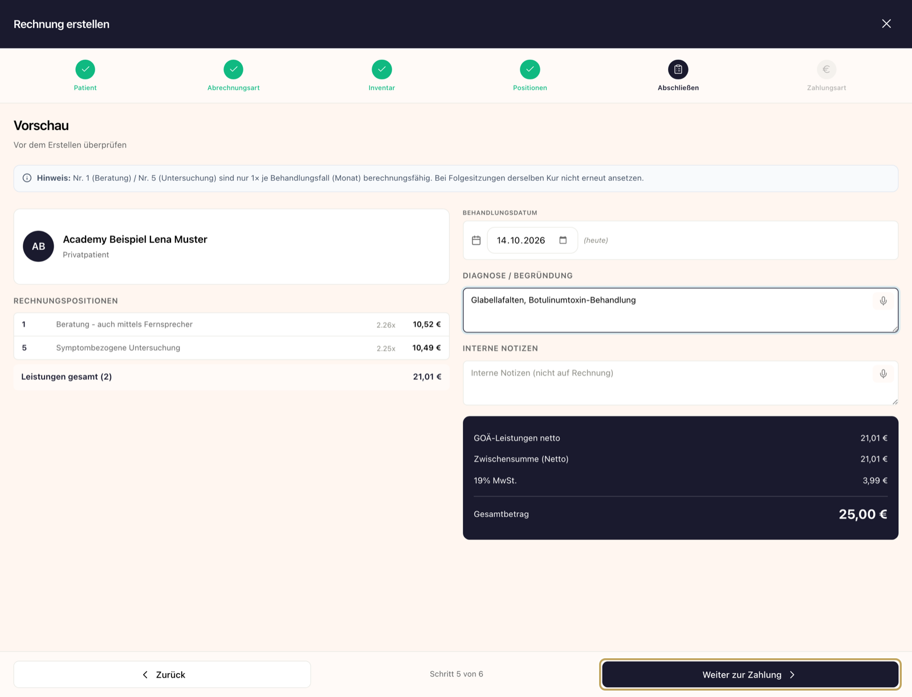Click the Zahlungsart euro step icon
Viewport: 912px width, 697px height.
coord(826,69)
